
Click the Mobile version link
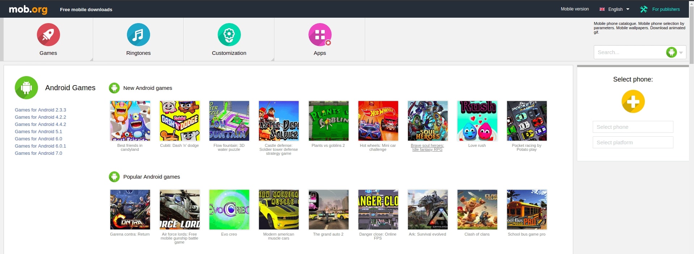click(575, 9)
